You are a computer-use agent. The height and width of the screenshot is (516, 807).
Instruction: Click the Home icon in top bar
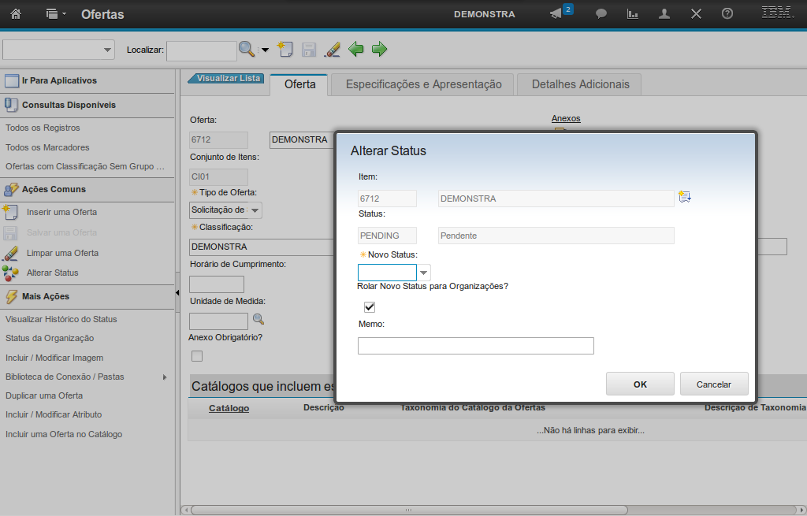[16, 14]
